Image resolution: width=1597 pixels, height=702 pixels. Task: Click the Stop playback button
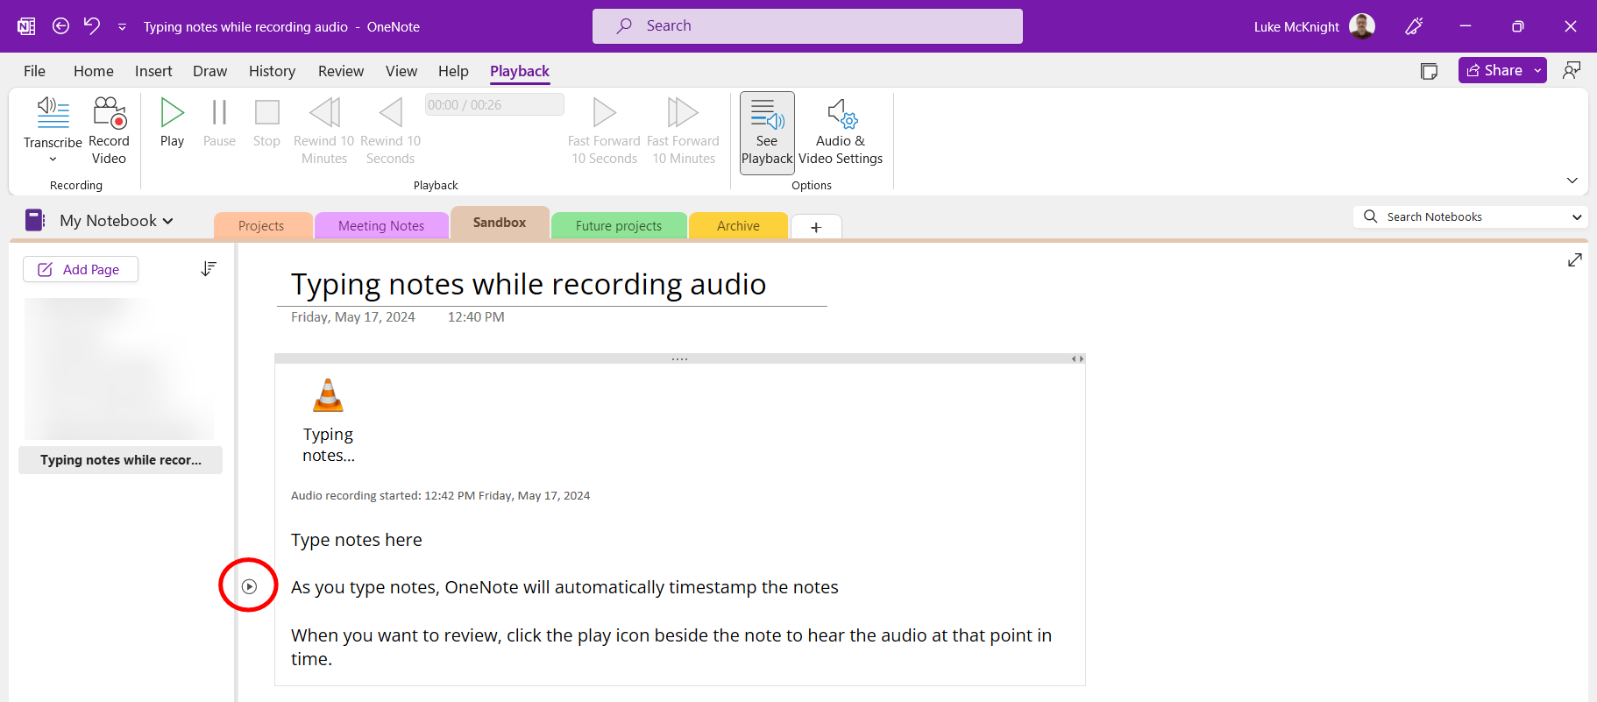pyautogui.click(x=266, y=123)
